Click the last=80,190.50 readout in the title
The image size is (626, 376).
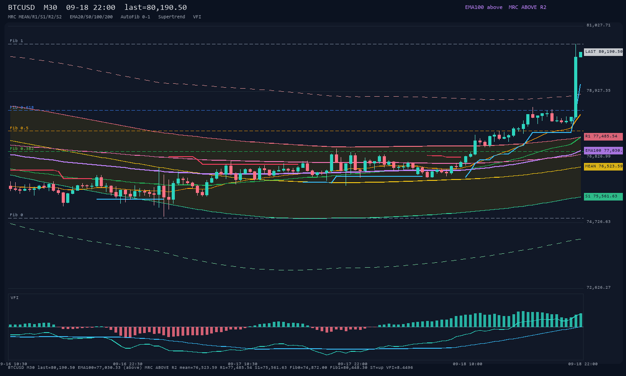click(x=156, y=7)
